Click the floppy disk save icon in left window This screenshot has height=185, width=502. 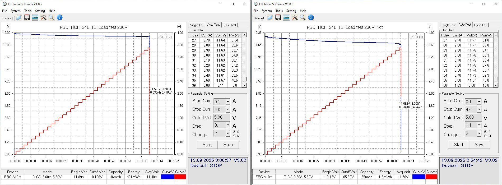click(27, 18)
